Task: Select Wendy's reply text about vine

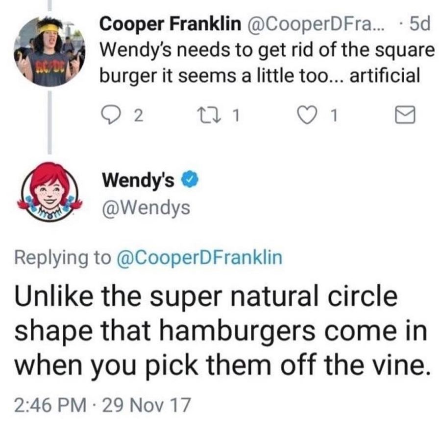Action: (222, 331)
